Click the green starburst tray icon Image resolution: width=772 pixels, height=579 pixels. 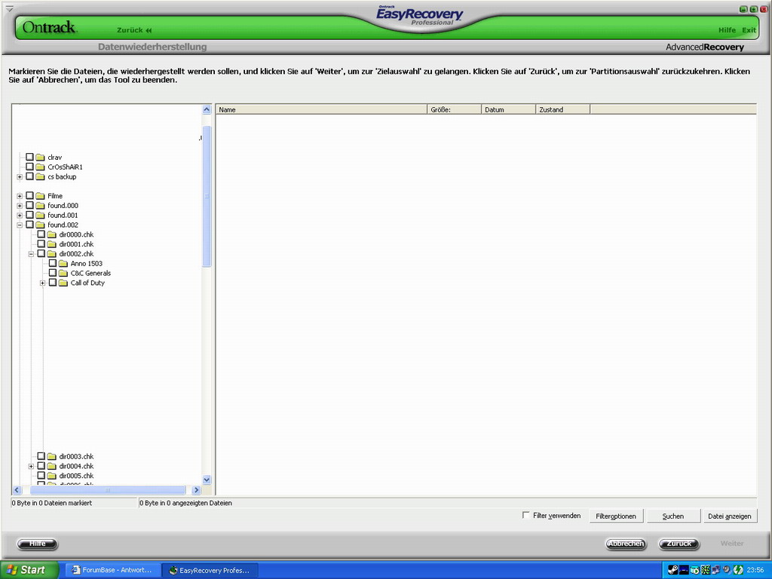click(706, 570)
